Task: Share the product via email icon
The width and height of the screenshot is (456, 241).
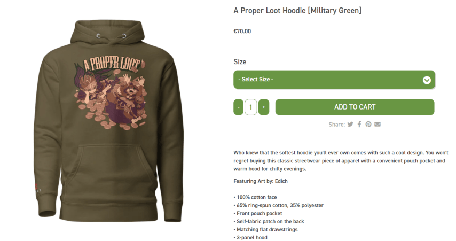Action: pyautogui.click(x=378, y=125)
